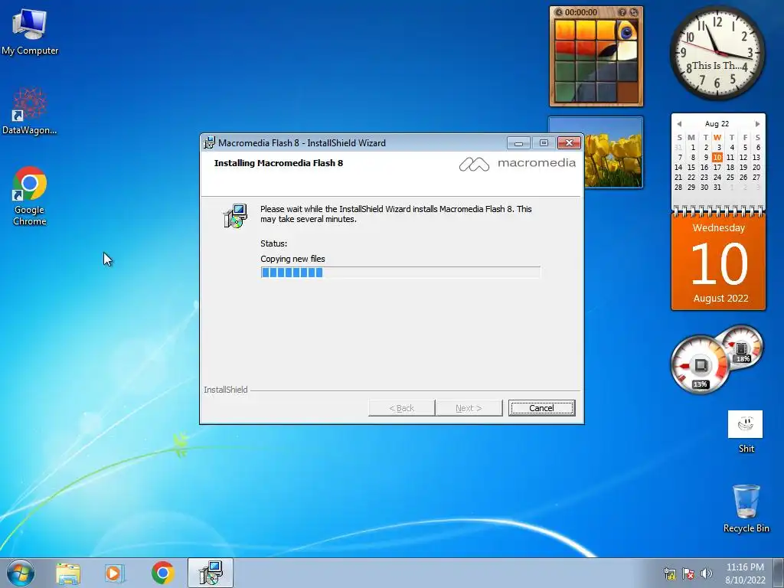The height and width of the screenshot is (588, 784).
Task: Click the CPU meter gauge gadget
Action: 700,365
